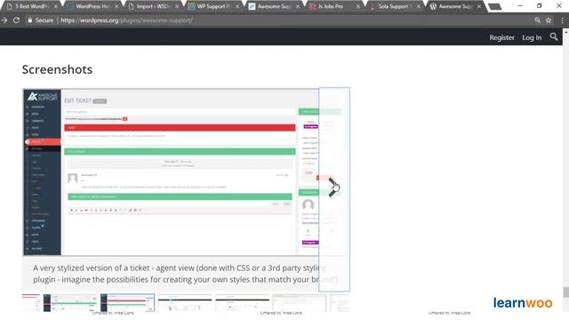Click the page vertical scrollbar thumb
This screenshot has height=320, width=569.
click(565, 292)
